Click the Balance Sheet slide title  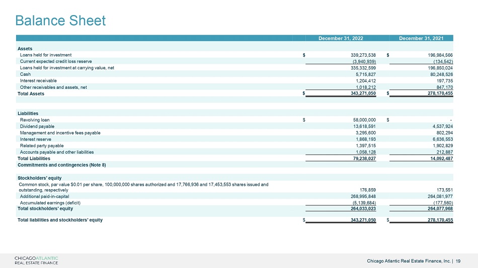tap(60, 21)
